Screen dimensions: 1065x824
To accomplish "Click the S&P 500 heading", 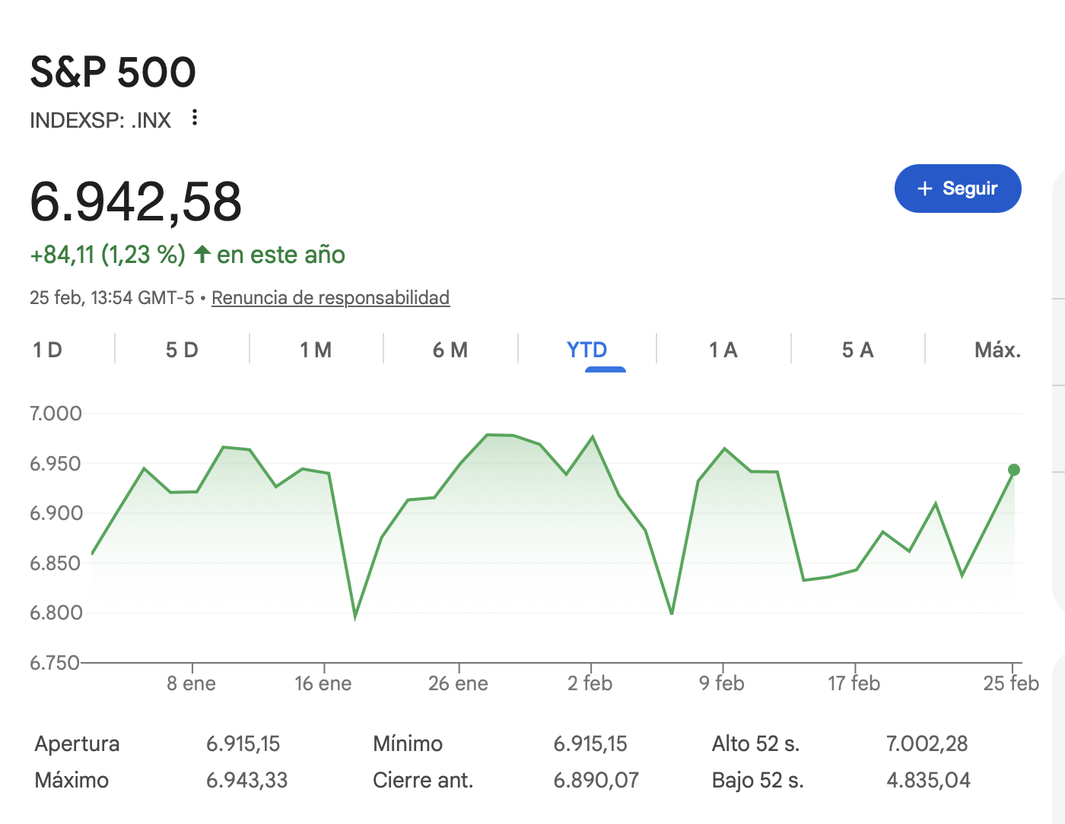I will coord(113,72).
